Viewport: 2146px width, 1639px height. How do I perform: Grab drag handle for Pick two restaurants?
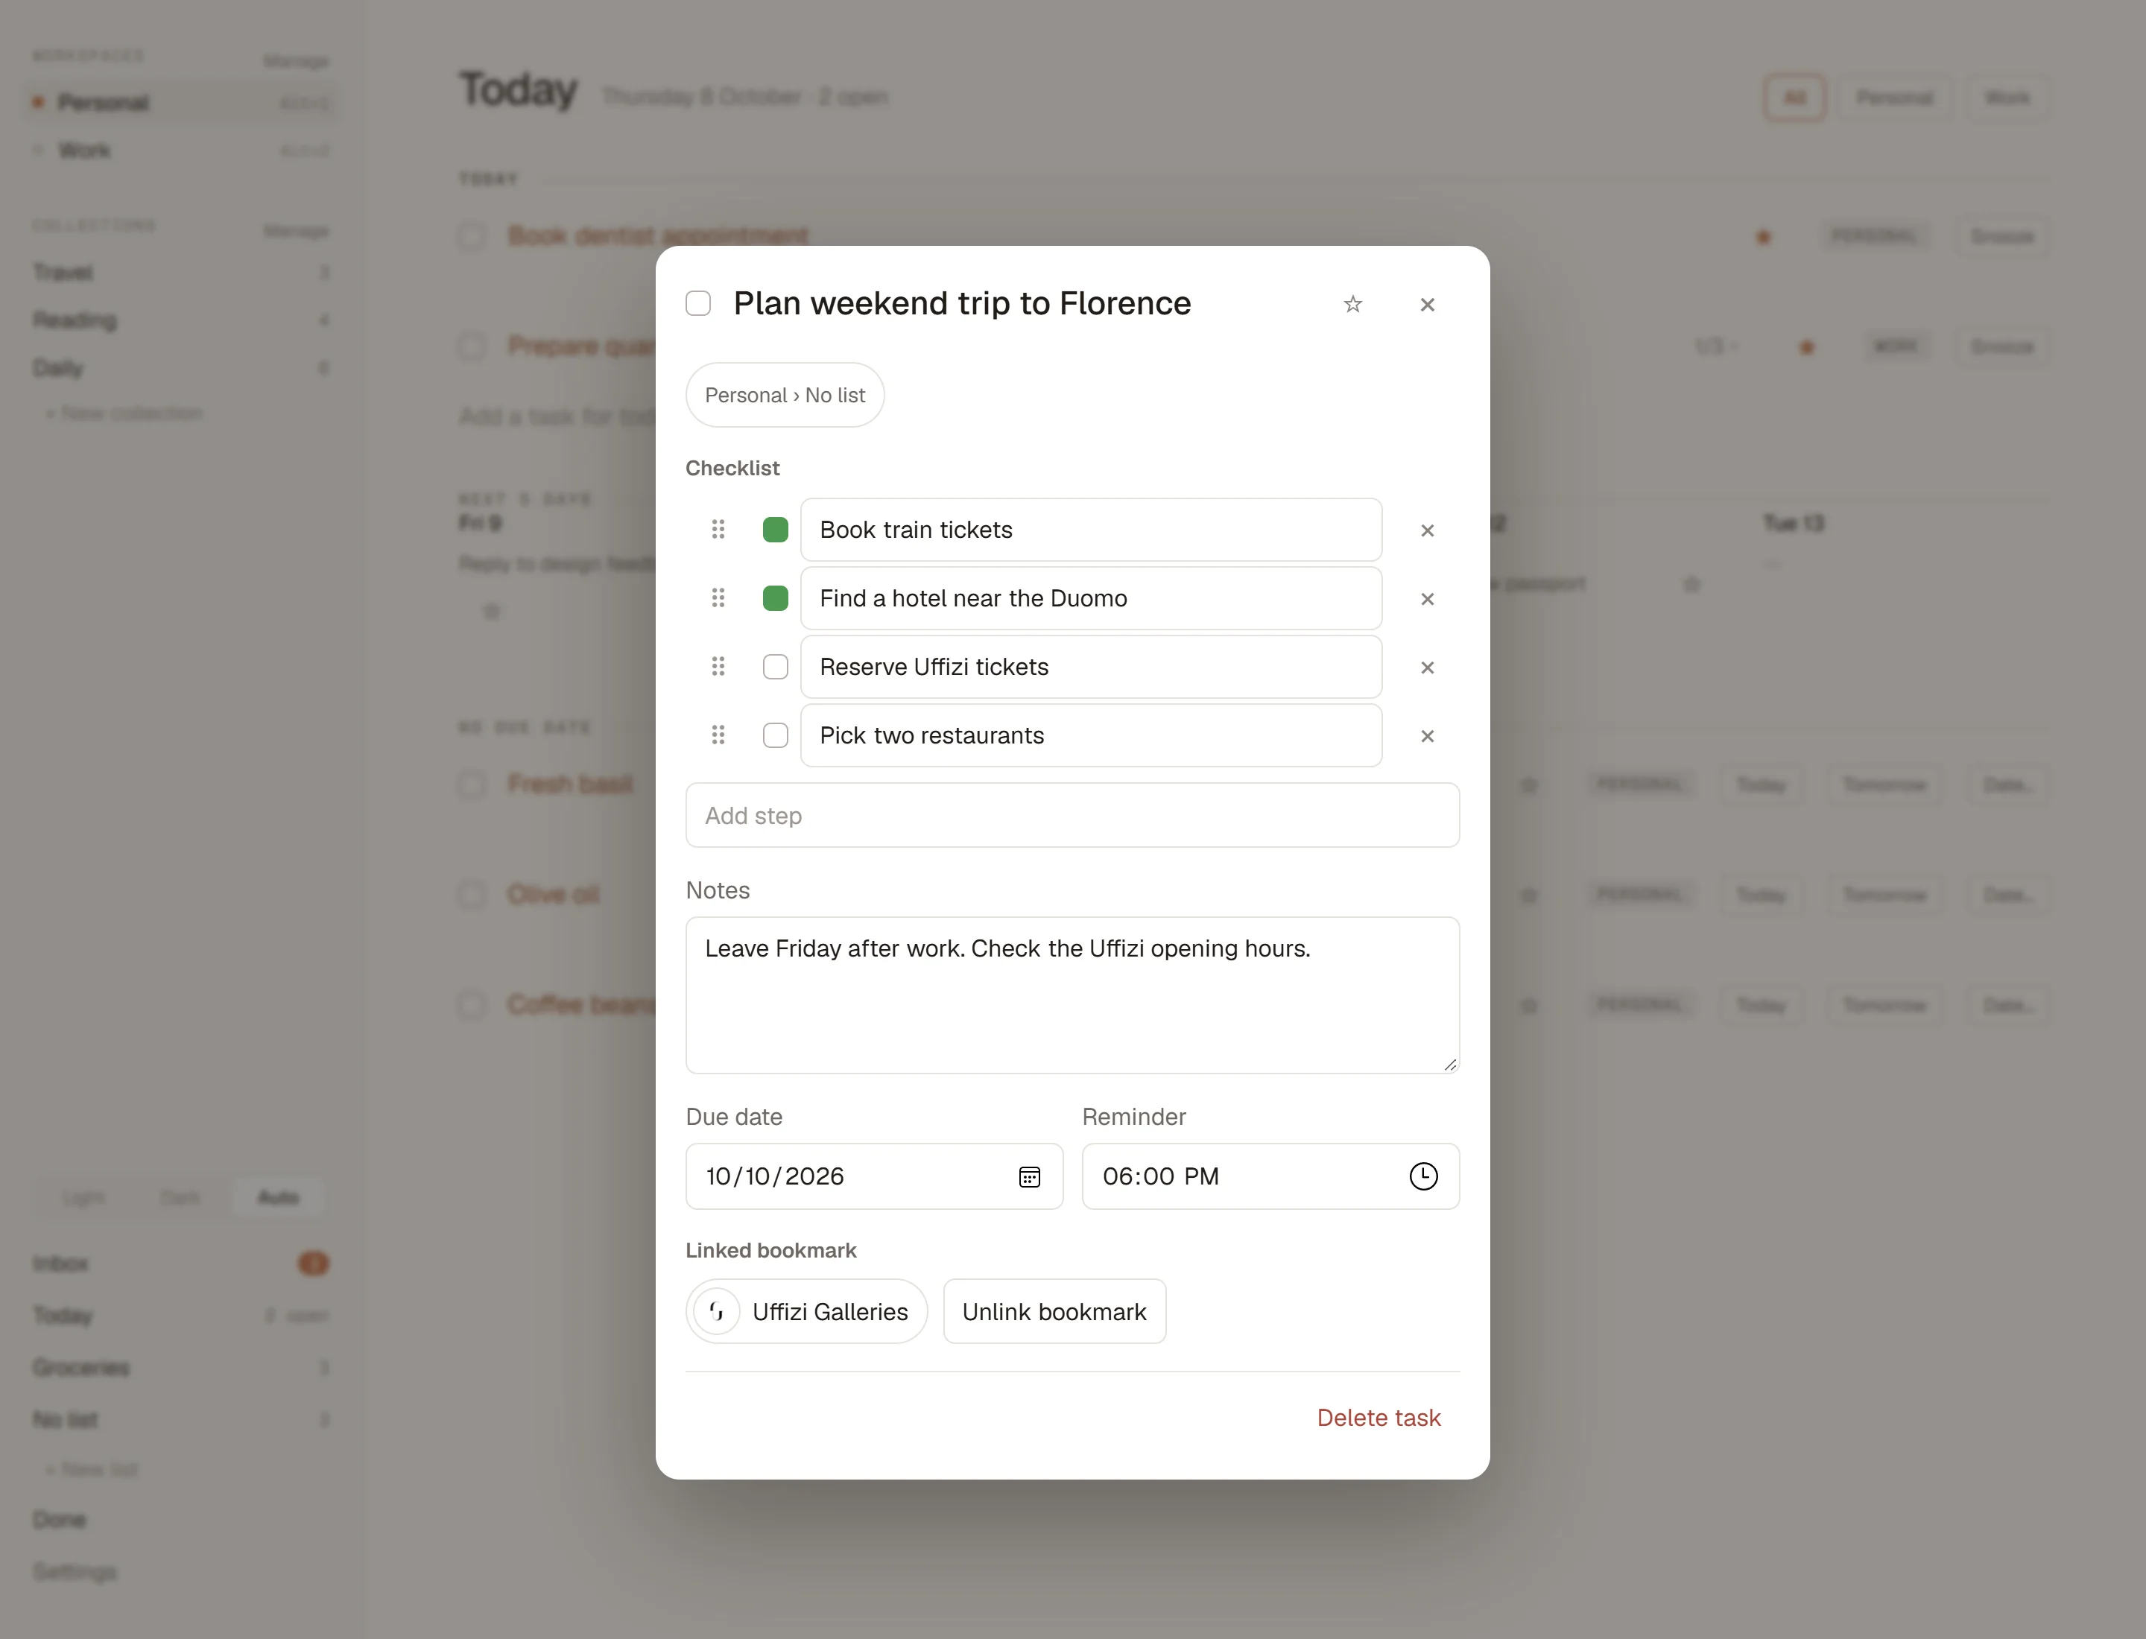pyautogui.click(x=718, y=735)
